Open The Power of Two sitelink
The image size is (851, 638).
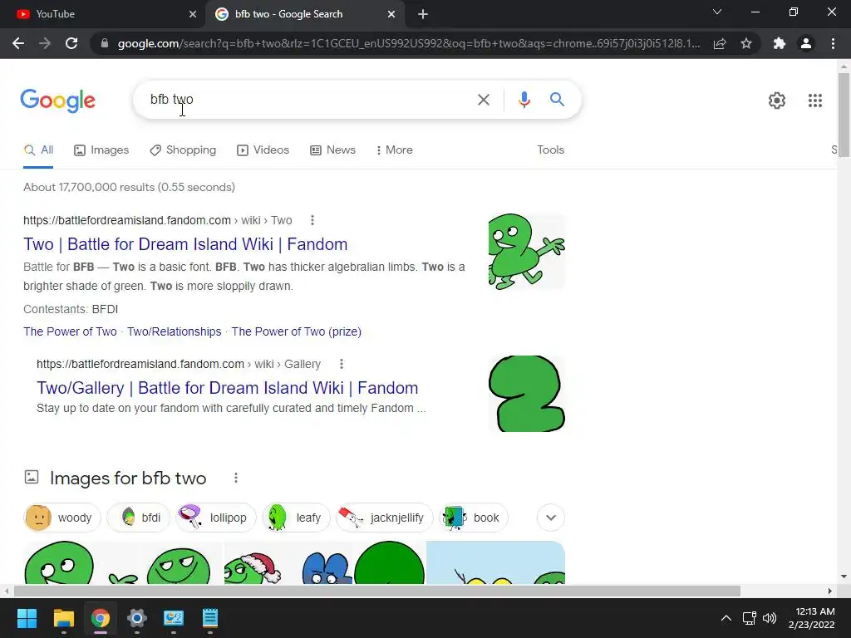click(x=70, y=331)
